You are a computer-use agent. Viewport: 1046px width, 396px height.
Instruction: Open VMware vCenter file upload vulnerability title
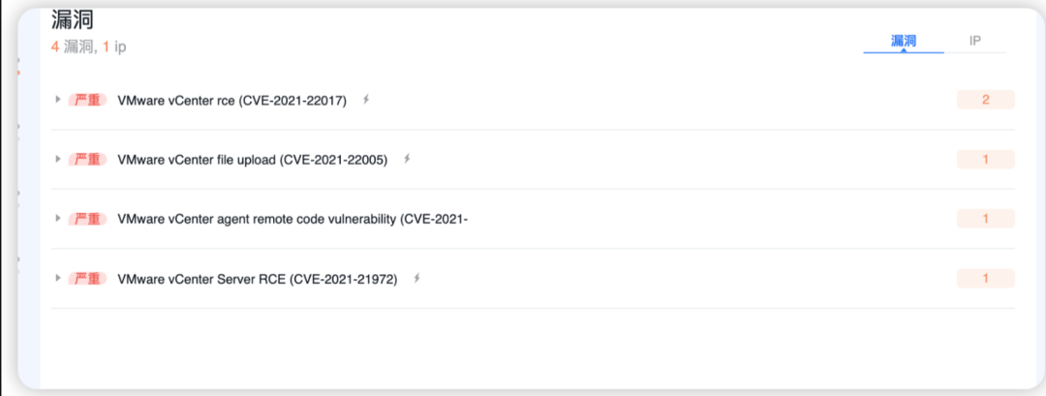point(252,160)
